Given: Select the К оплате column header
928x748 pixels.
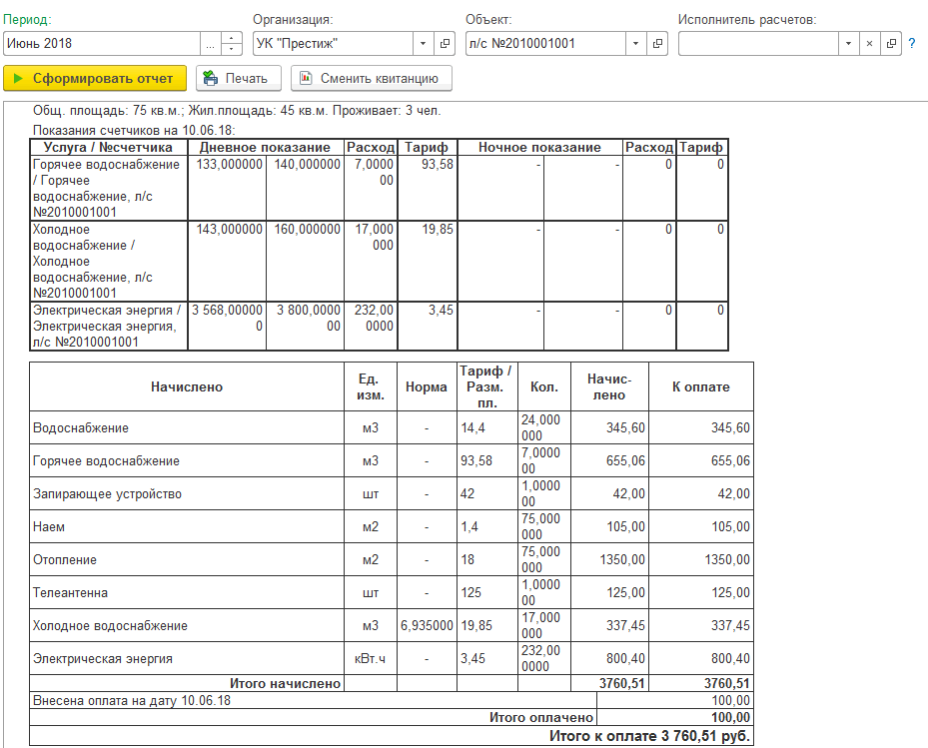Looking at the screenshot, I should coord(700,387).
